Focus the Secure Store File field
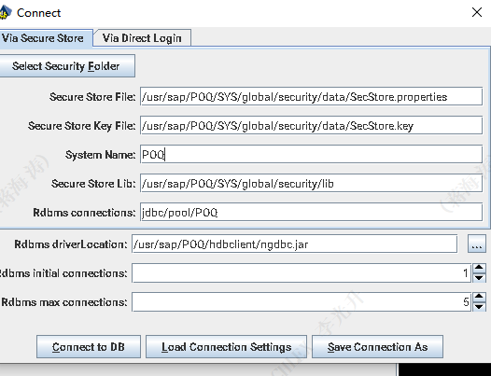 pos(311,96)
